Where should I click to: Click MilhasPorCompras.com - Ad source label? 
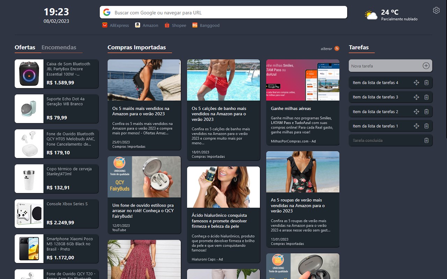pyautogui.click(x=293, y=141)
